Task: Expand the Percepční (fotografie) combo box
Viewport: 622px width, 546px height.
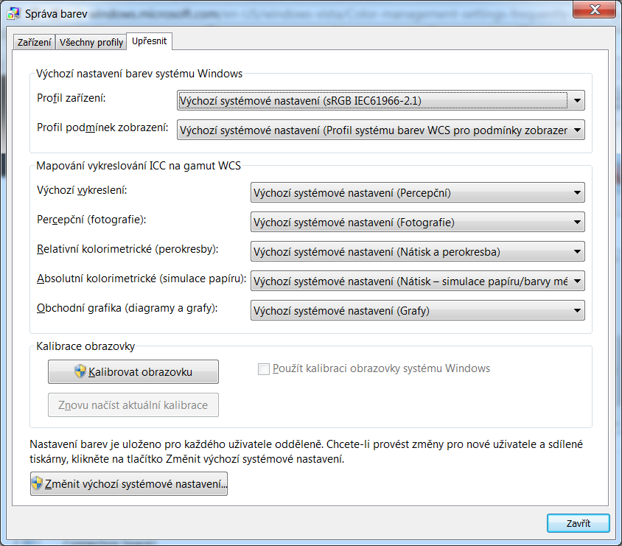Action: pyautogui.click(x=577, y=223)
